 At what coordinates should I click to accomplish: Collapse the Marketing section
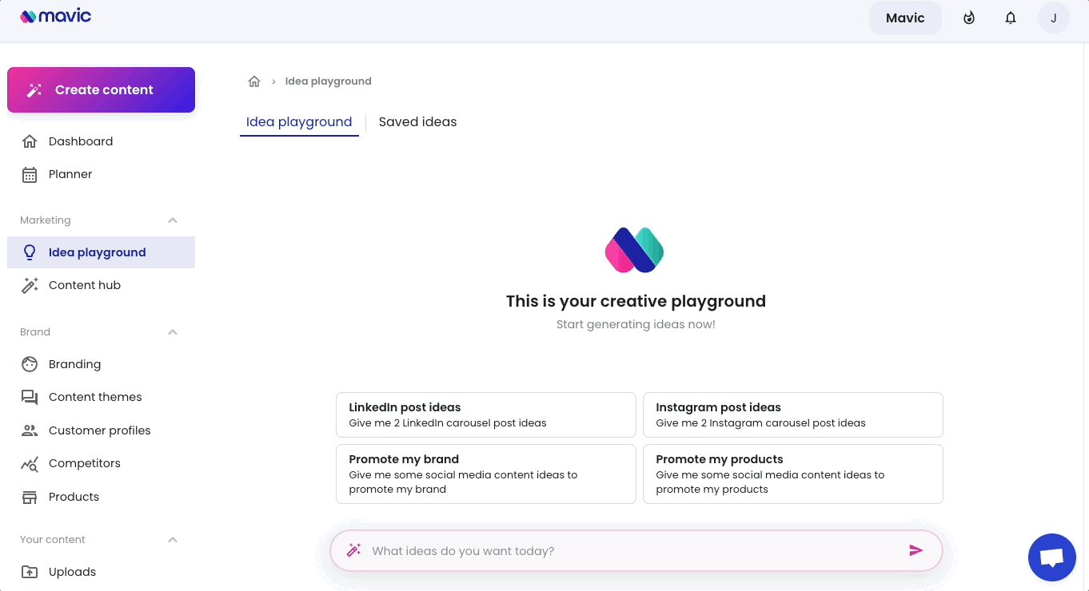coord(173,220)
